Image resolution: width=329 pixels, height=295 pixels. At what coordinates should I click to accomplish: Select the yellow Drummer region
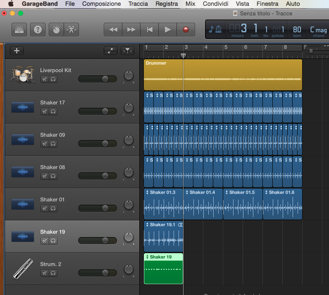[223, 75]
